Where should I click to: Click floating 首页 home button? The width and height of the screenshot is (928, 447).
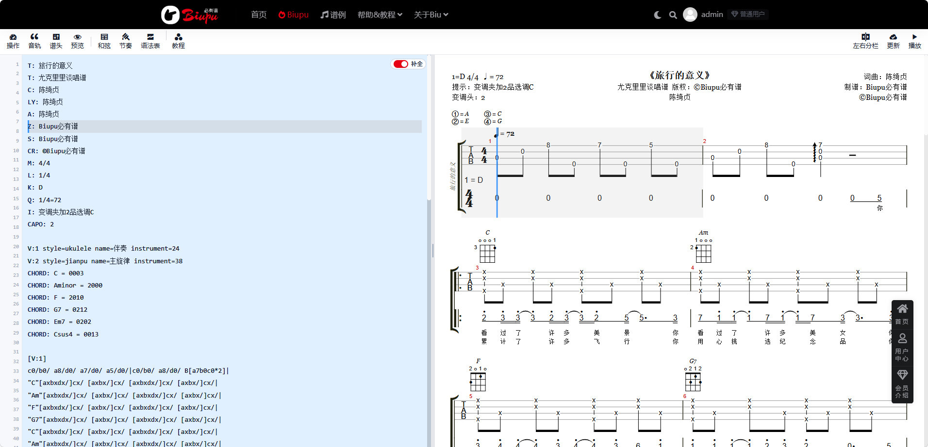902,314
